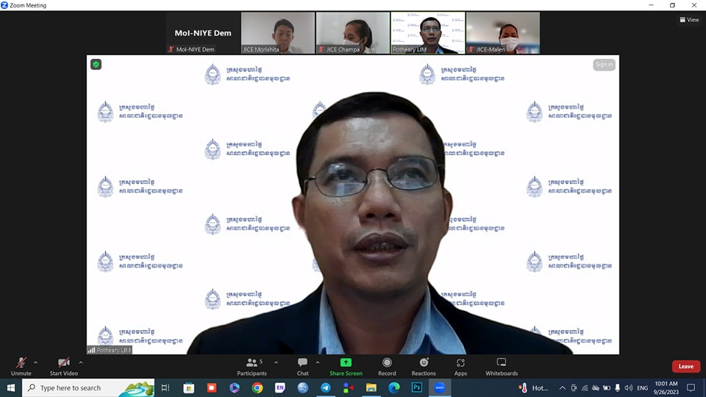Open the notification center
Screen dimensions: 706x397
691,387
